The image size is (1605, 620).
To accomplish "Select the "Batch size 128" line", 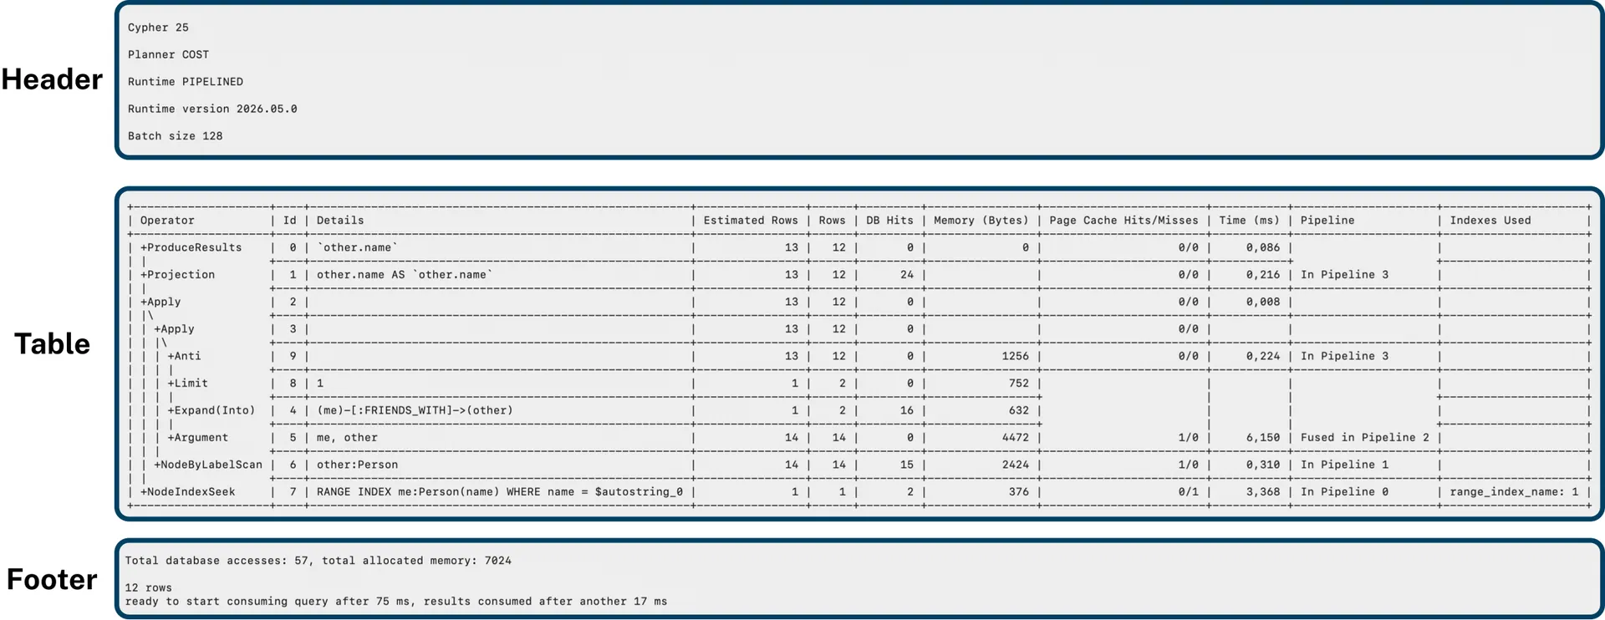I will (x=175, y=136).
